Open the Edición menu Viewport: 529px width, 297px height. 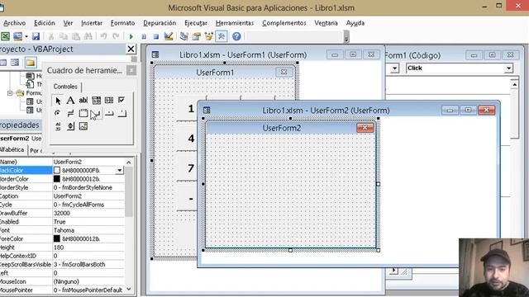click(x=45, y=23)
